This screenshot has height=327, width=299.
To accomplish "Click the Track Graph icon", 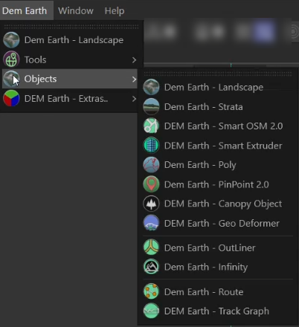I will 151,311.
